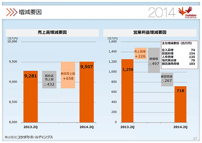Click the gray 販管費増 △267 box
202x143 pixels.
[167, 80]
